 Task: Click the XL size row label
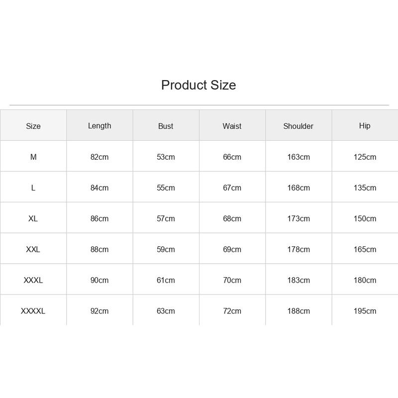(x=33, y=218)
